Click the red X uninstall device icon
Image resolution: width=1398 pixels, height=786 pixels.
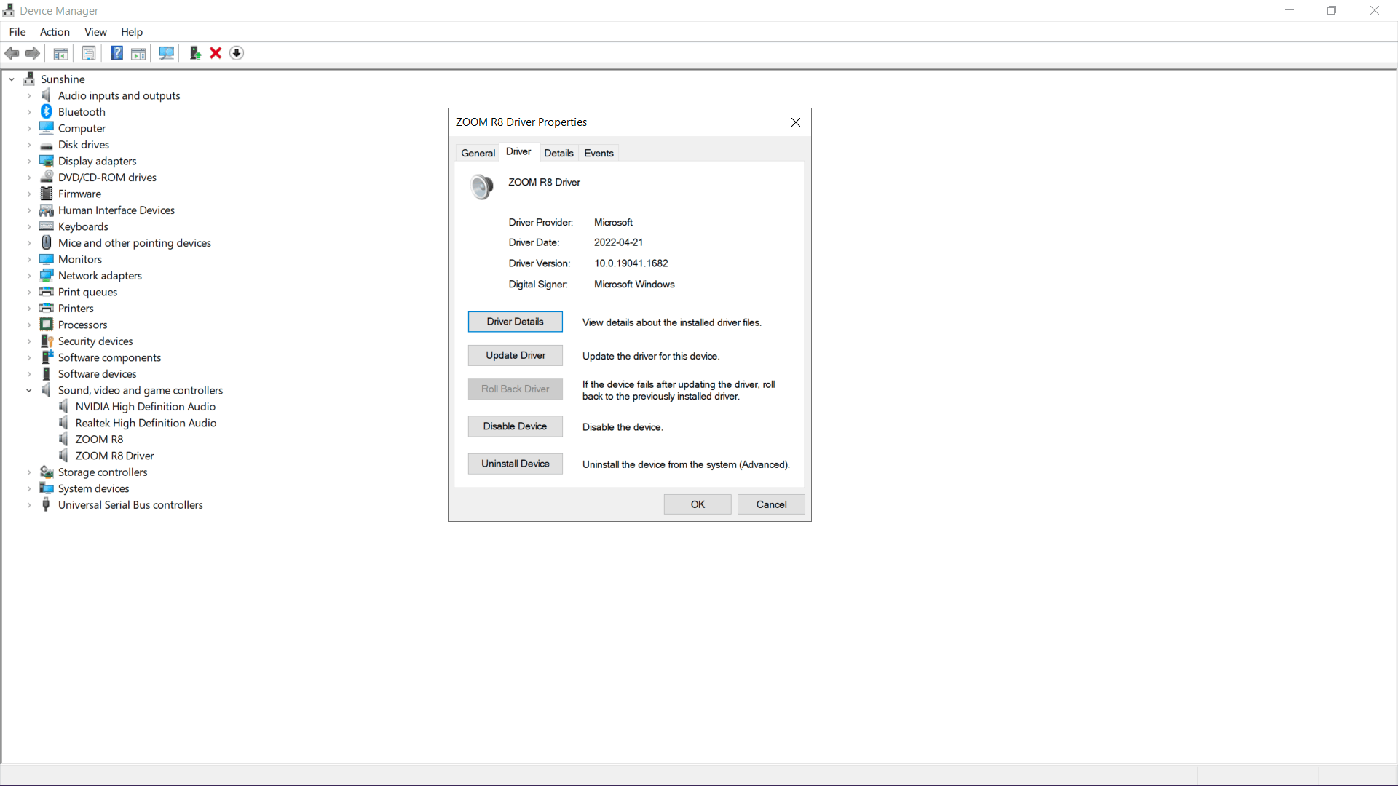click(216, 53)
